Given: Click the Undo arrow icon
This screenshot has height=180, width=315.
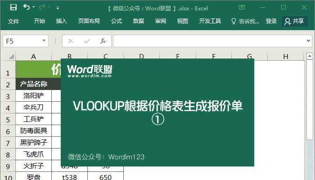Looking at the screenshot, I should tap(26, 7).
